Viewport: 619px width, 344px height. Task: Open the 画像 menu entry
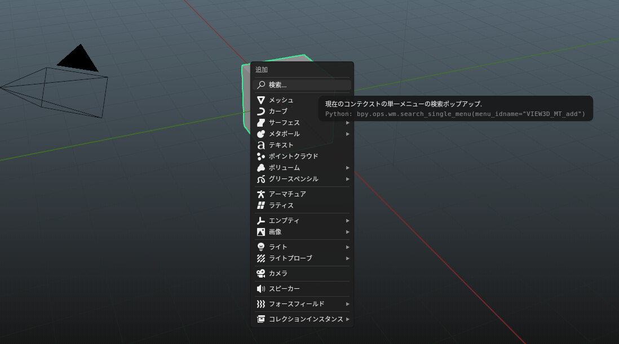coord(275,232)
